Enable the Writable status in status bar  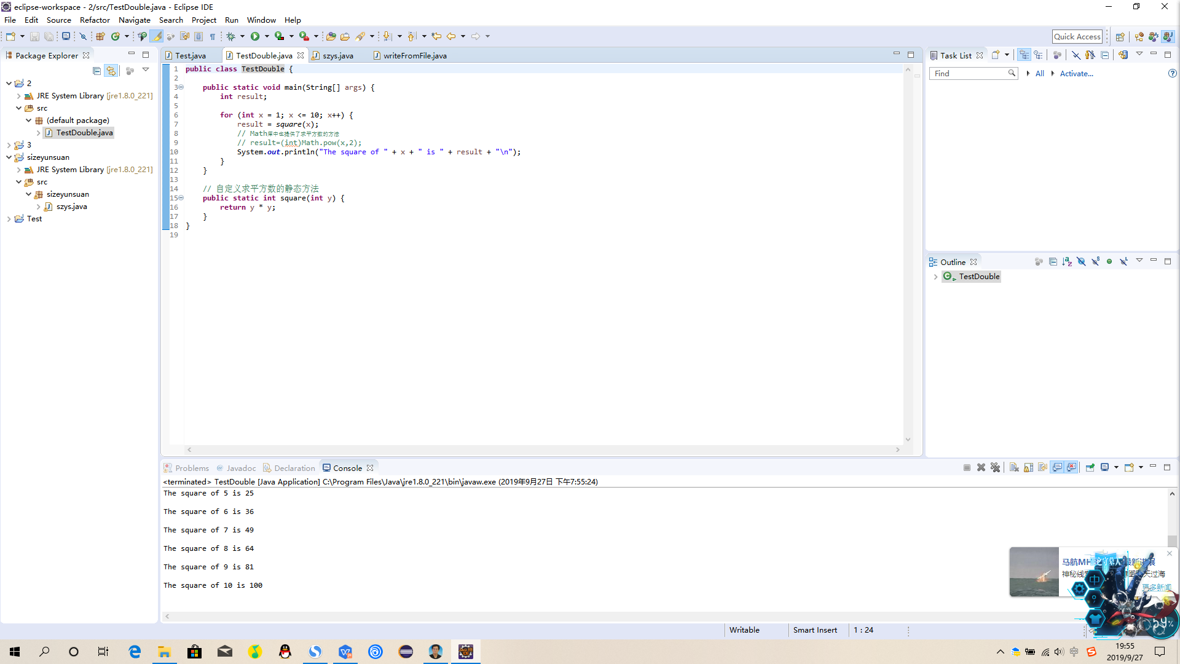click(744, 630)
